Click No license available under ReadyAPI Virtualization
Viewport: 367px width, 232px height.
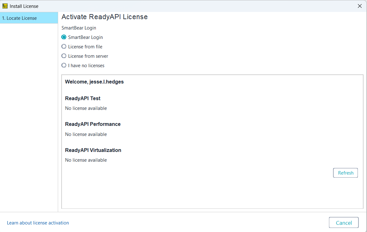[x=86, y=160]
